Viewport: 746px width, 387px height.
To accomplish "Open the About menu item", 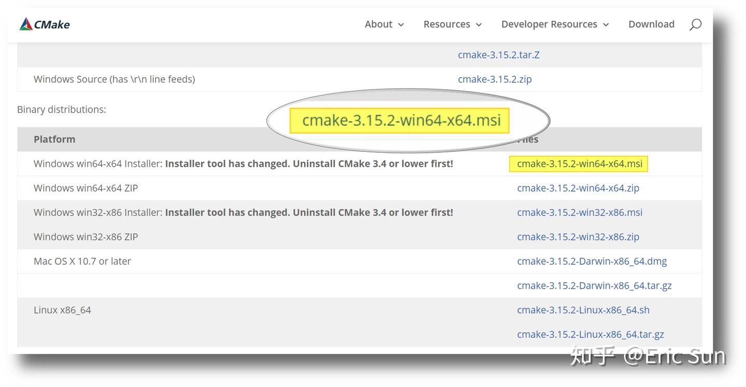I will click(378, 24).
